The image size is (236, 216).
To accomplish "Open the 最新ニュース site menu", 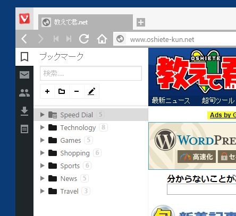I will [x=171, y=101].
